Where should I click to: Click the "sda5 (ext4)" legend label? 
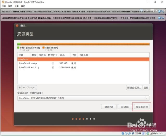[x=52, y=48]
